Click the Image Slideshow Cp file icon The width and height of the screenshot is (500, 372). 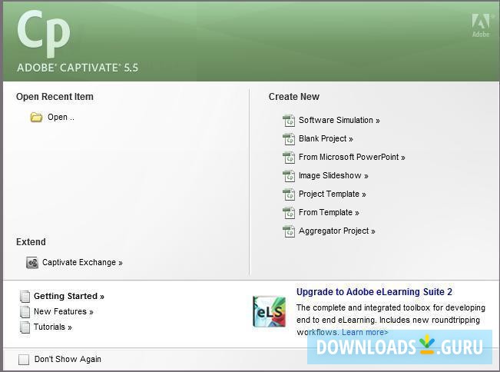click(x=289, y=176)
